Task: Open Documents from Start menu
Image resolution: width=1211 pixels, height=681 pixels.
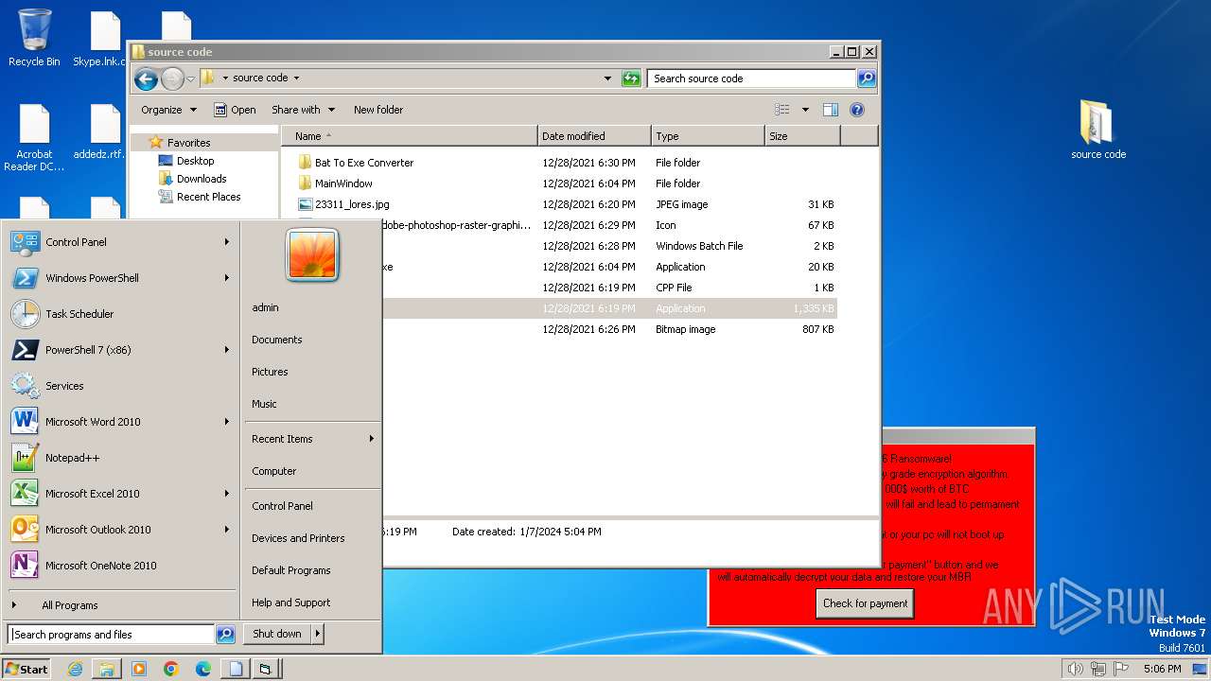Action: point(276,340)
